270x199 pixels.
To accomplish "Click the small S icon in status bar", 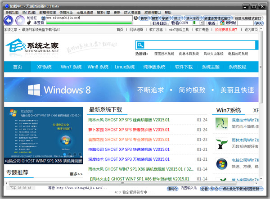I will pos(211,188).
